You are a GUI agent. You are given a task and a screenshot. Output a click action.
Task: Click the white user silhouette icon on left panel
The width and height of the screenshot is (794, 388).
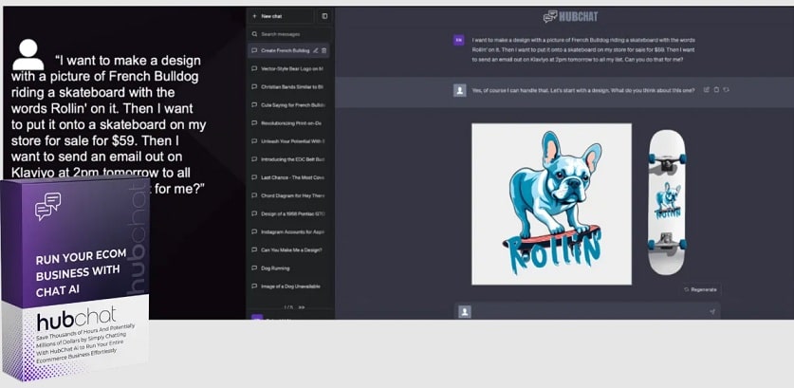[28, 54]
